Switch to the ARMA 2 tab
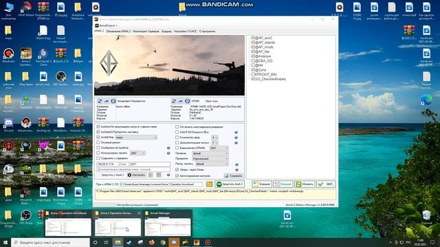The width and height of the screenshot is (440, 247). pyautogui.click(x=99, y=31)
